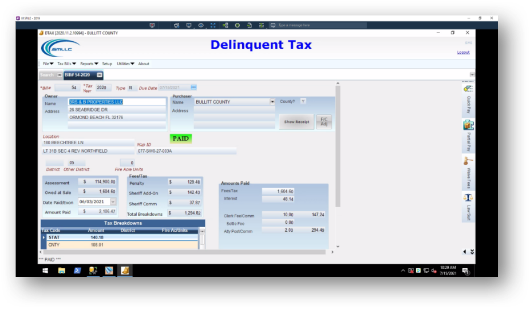The width and height of the screenshot is (530, 309).
Task: Open the Reports menu
Action: (89, 64)
